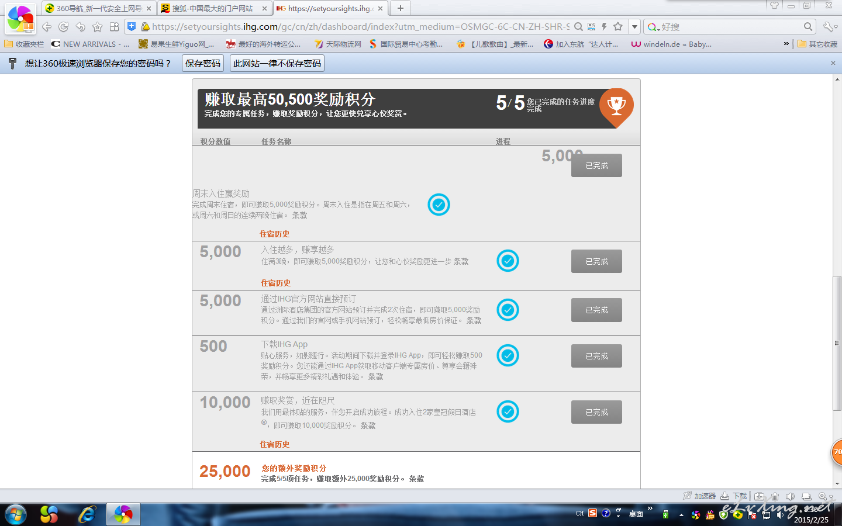Click the toolbox icon in the browser status bar
Viewport: 842px width, 526px height.
pyautogui.click(x=759, y=496)
